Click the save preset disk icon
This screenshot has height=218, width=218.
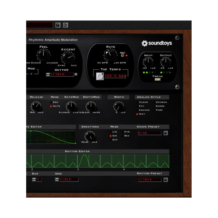[x=57, y=25]
